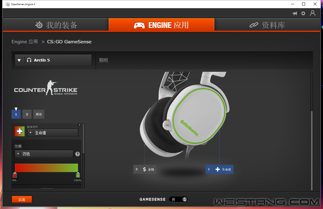Select lighting zone 2 tab
The height and width of the screenshot is (209, 323).
point(27,114)
